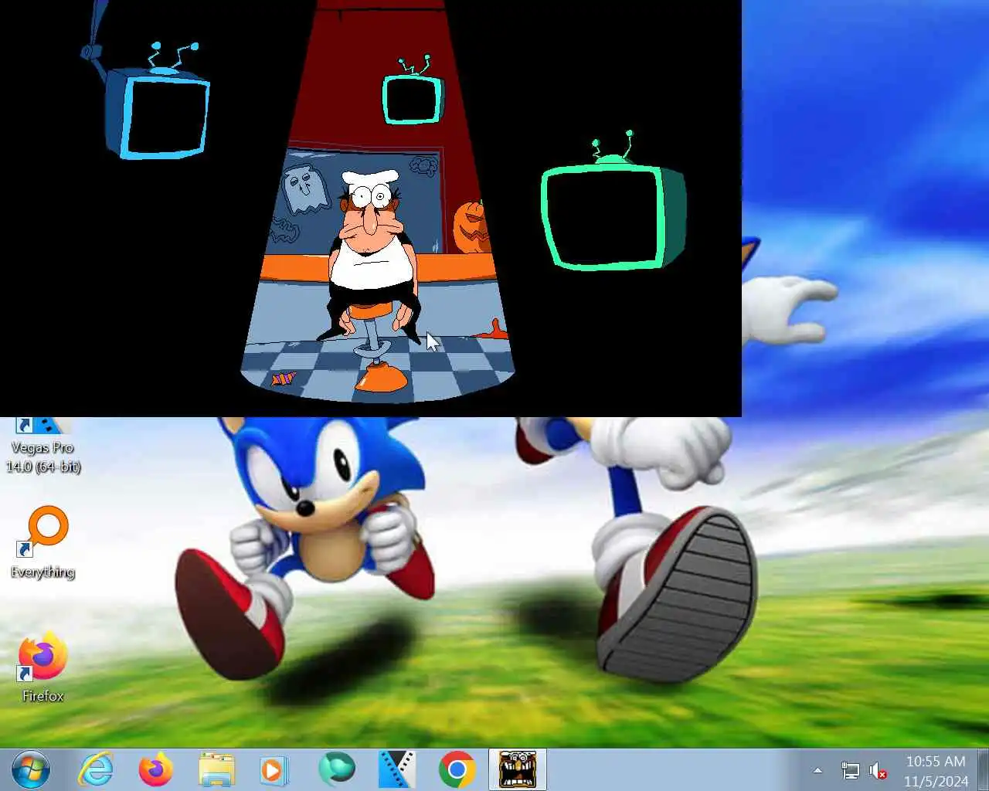Viewport: 989px width, 791px height.
Task: Open Windows Explorer folder icon in taskbar
Action: [x=217, y=769]
